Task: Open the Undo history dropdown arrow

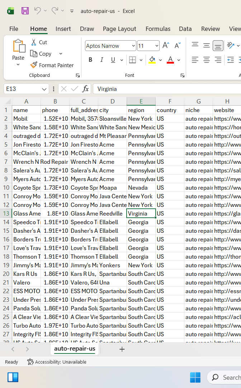Action: point(45,11)
